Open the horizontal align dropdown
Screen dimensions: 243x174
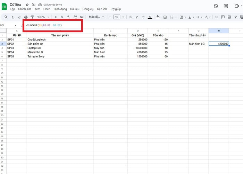pyautogui.click(x=183, y=17)
